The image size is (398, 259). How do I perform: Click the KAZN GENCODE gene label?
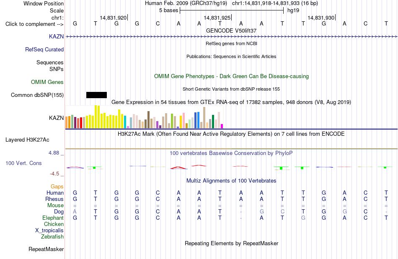(x=57, y=36)
